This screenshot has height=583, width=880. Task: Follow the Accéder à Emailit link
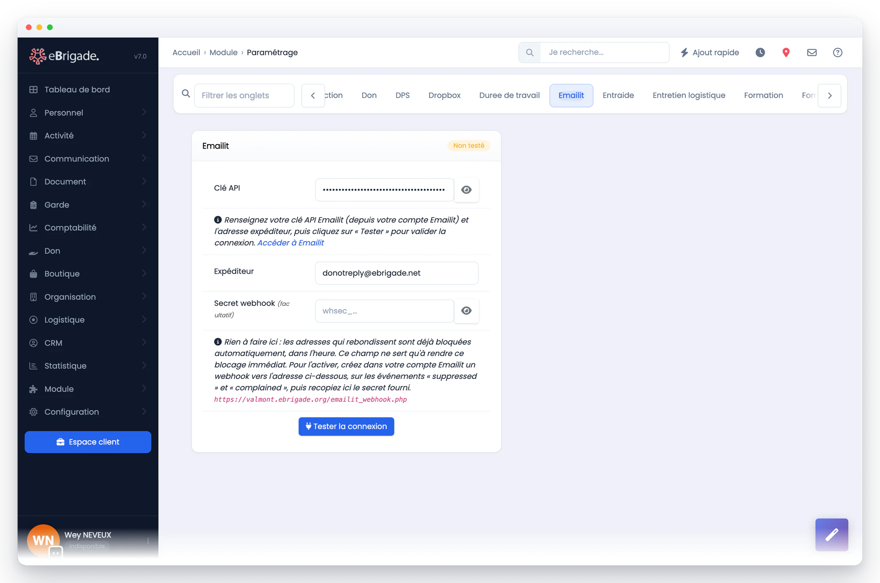[290, 243]
